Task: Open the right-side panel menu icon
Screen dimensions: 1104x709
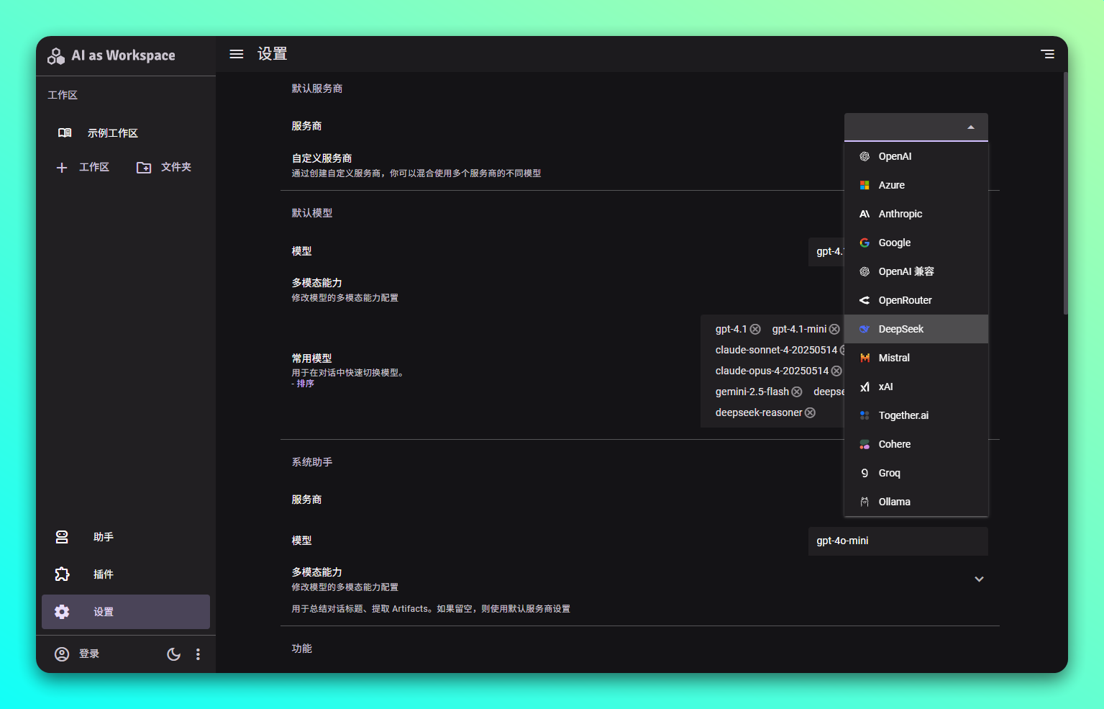Action: [1048, 54]
